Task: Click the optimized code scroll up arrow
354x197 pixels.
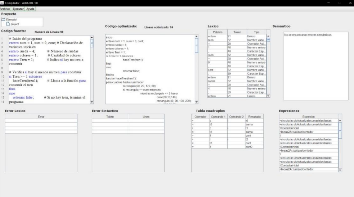Action: pos(196,36)
